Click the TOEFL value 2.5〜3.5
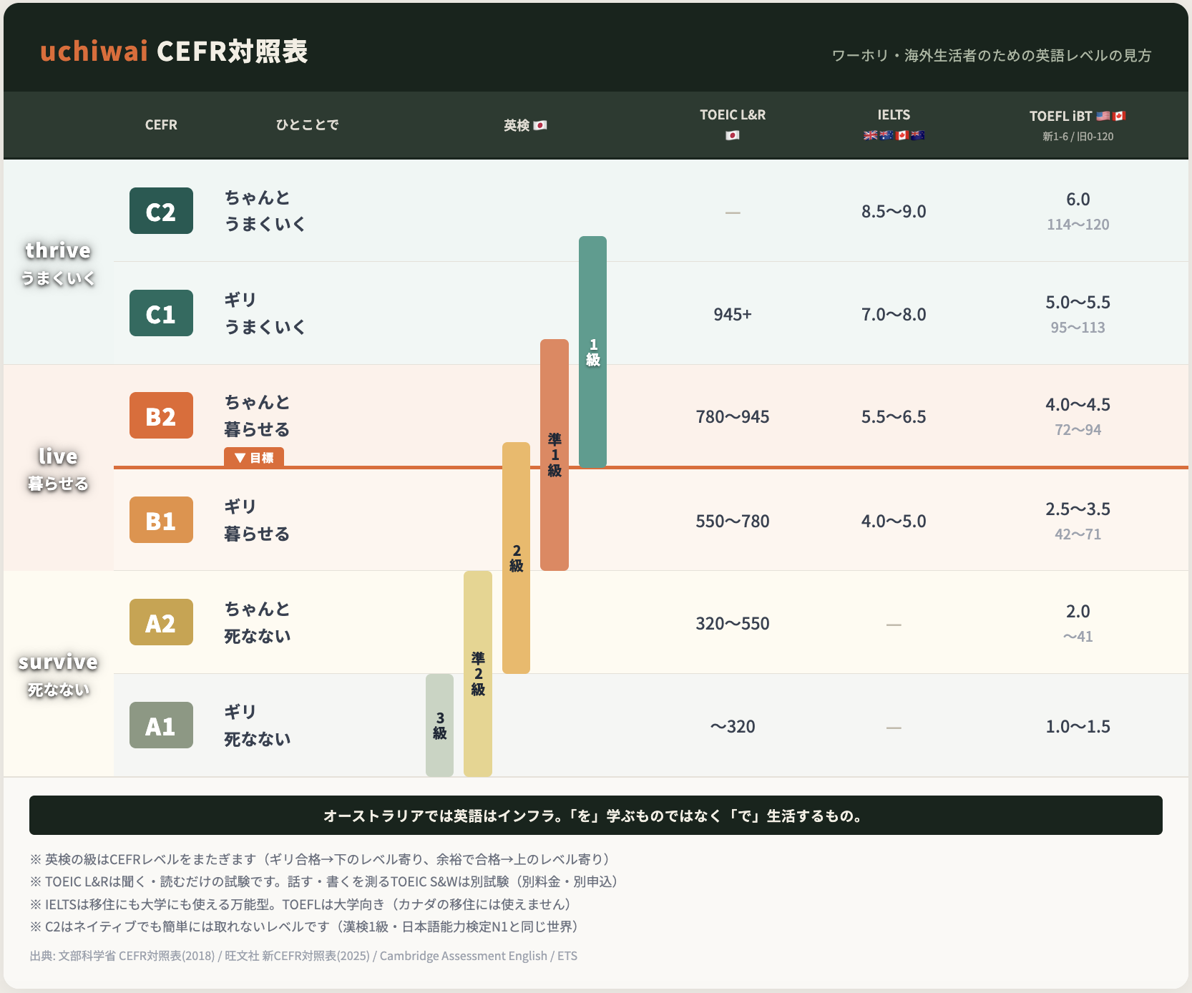Screen dimensions: 1192x993 coord(1078,509)
